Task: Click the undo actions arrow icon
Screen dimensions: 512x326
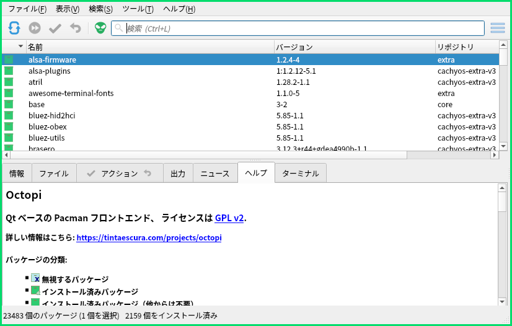Action: point(76,28)
